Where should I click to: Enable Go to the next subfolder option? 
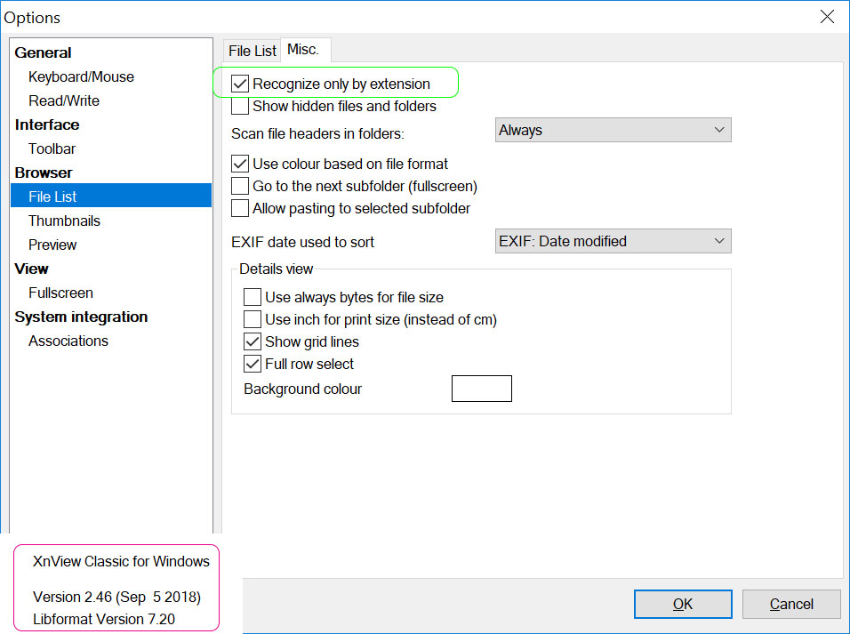[x=240, y=187]
